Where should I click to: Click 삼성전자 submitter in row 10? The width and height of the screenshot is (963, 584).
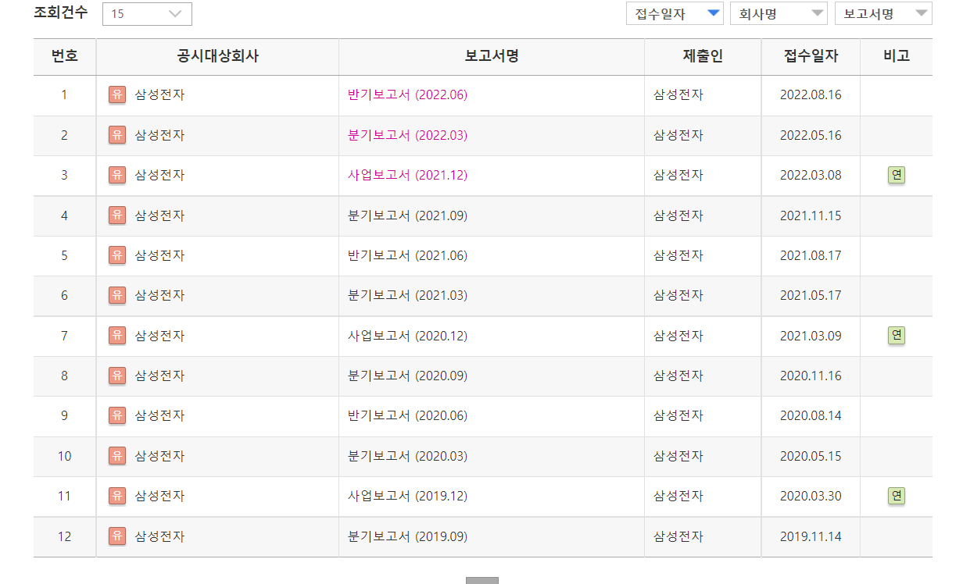[x=678, y=456]
